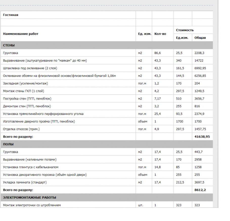Select the 'Стоимость' cost header cell
The height and width of the screenshot is (221, 230).
tap(185, 30)
